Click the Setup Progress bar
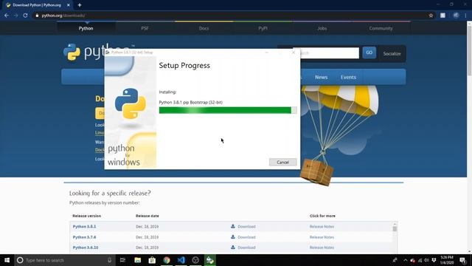 click(x=228, y=110)
